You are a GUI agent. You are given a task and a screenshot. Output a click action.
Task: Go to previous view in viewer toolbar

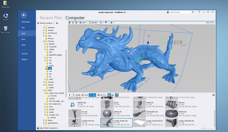[x=70, y=23]
